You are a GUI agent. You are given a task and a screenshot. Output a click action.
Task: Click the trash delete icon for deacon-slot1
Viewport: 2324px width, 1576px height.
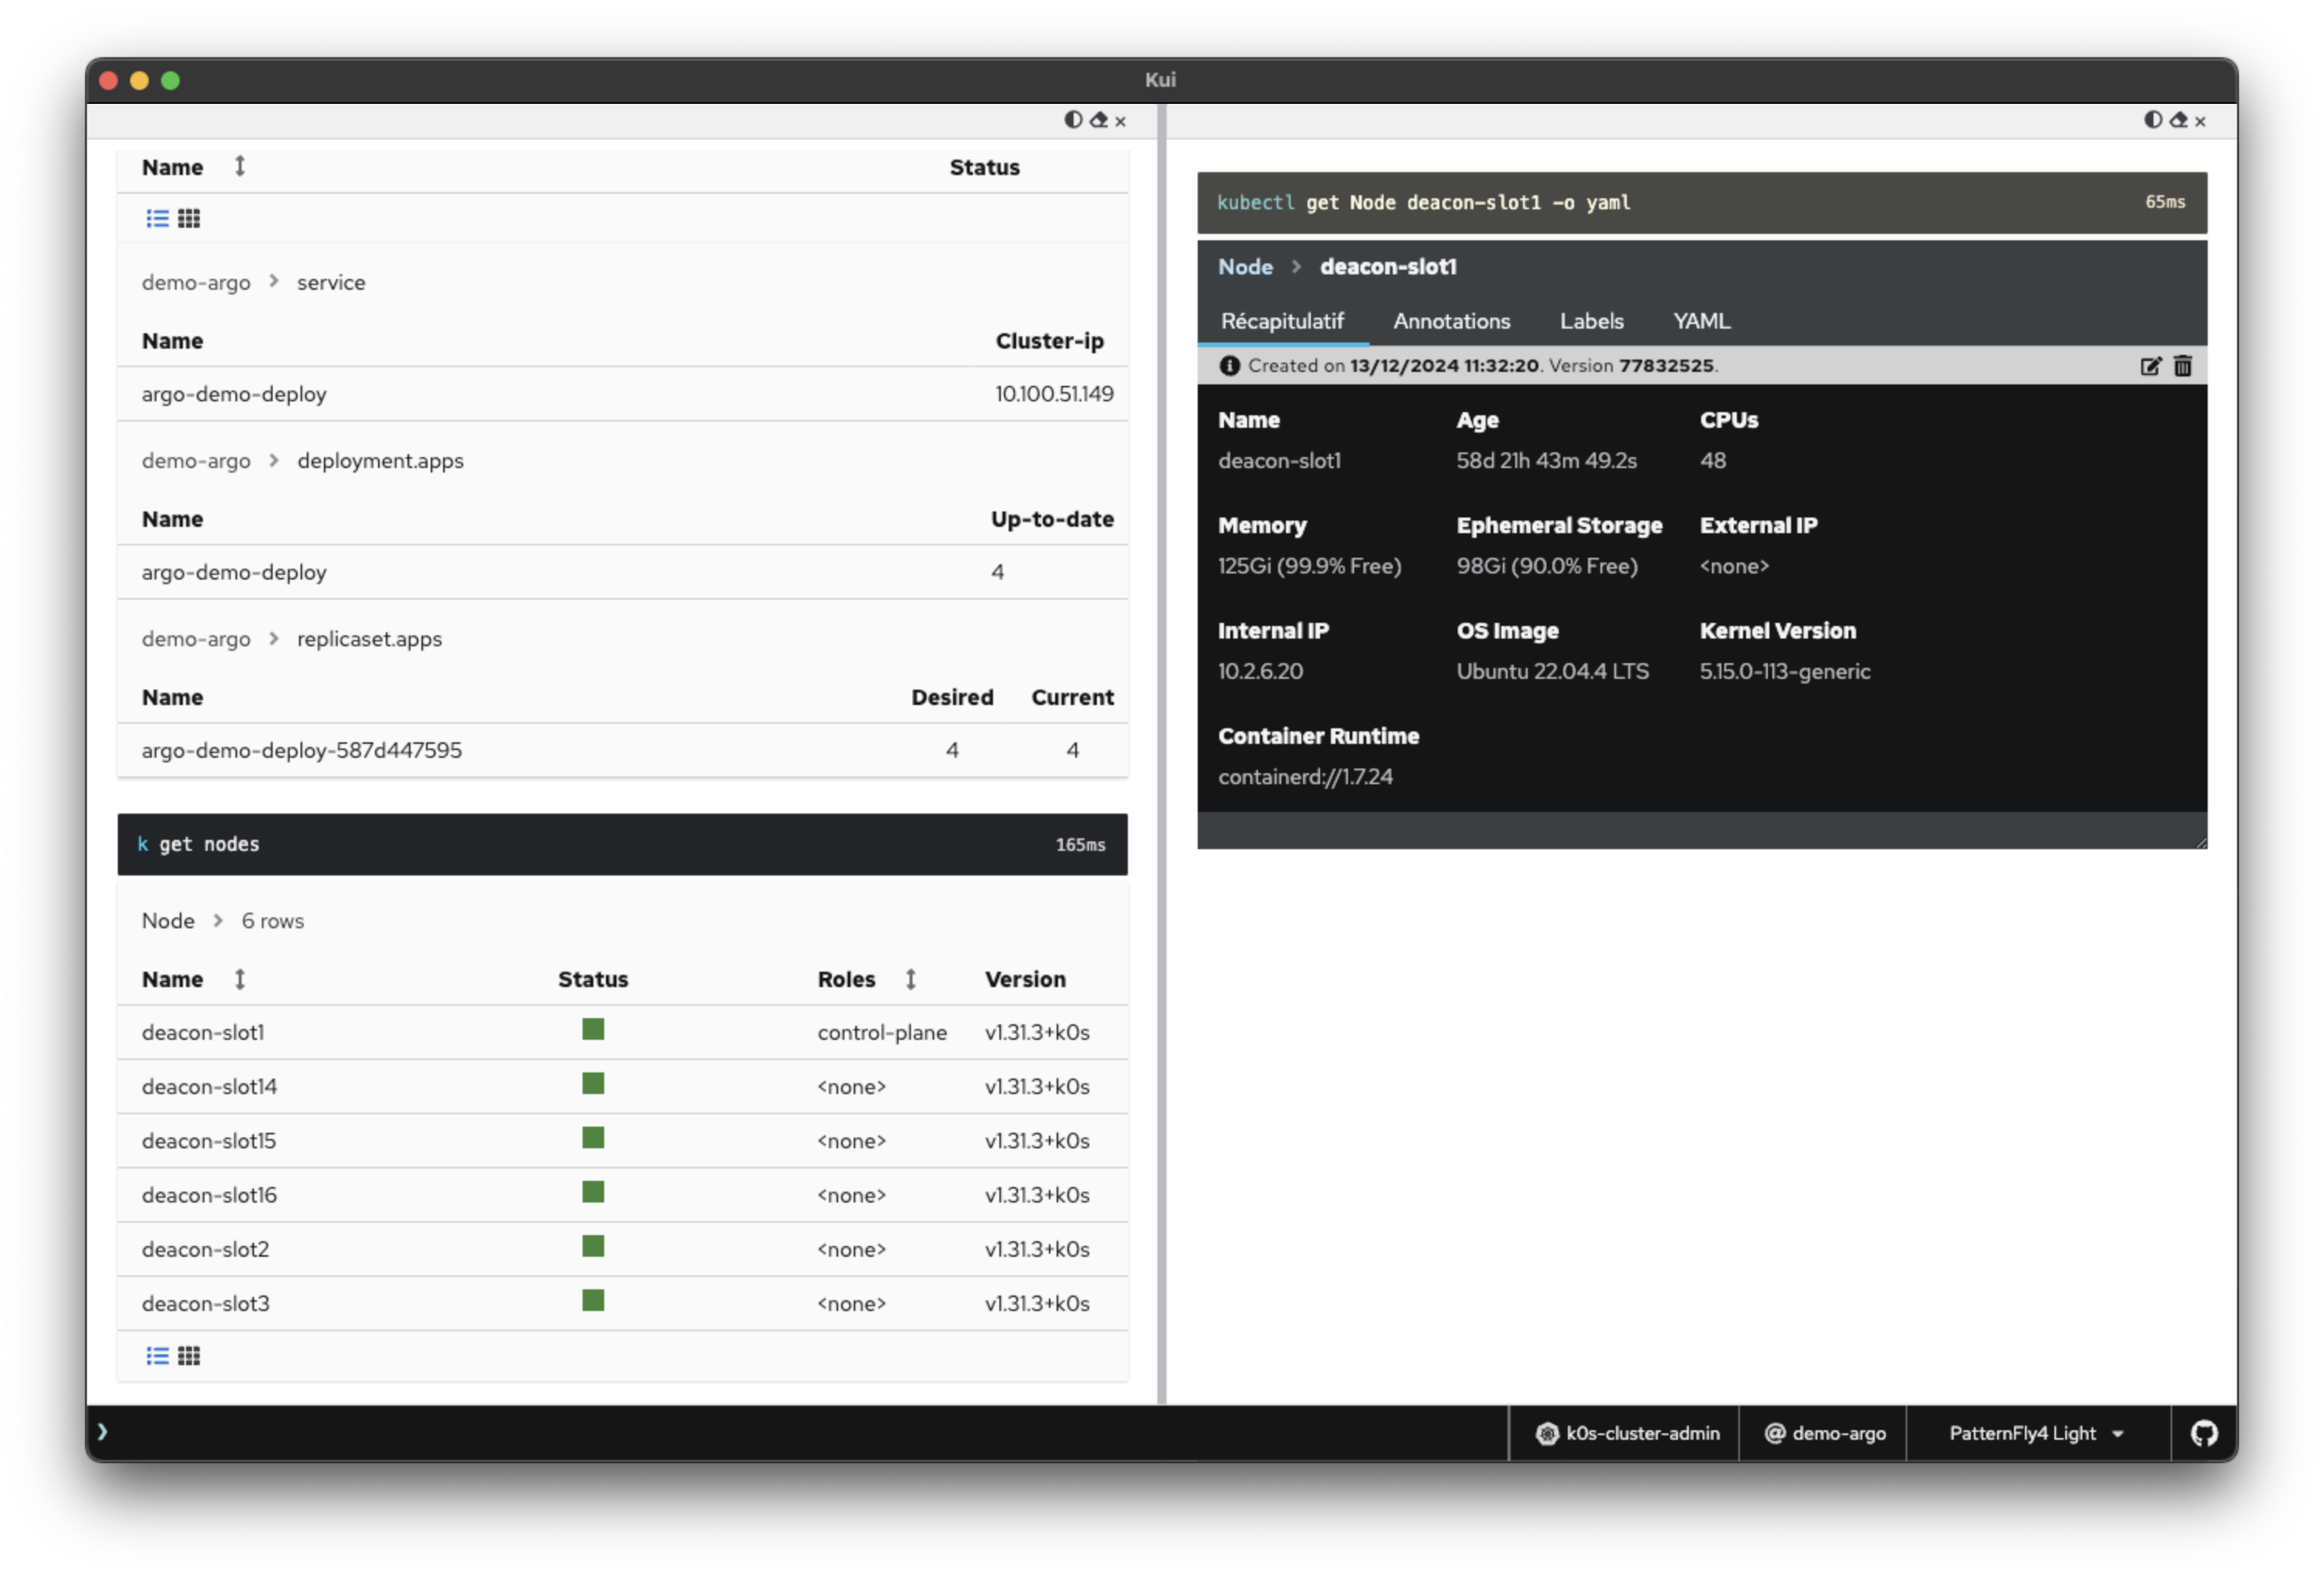[2182, 366]
